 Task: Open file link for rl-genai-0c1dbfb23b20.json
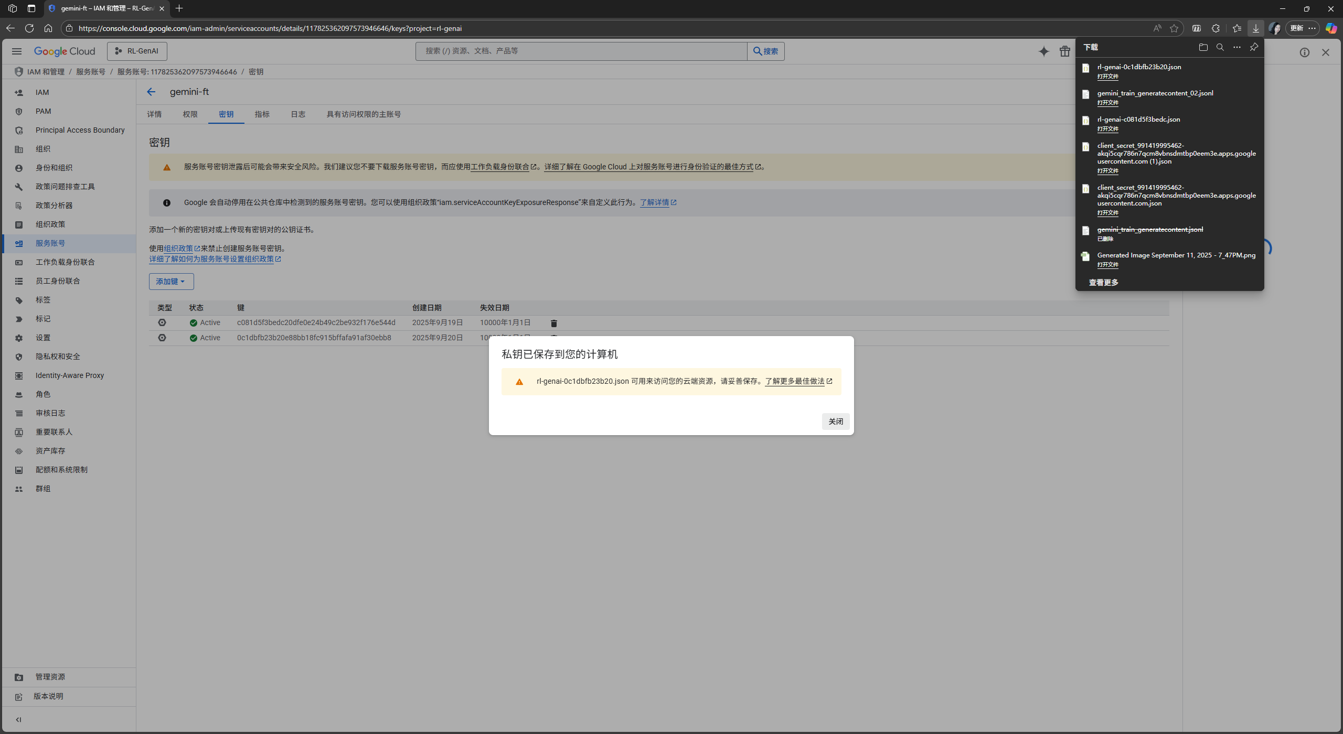click(x=1107, y=77)
